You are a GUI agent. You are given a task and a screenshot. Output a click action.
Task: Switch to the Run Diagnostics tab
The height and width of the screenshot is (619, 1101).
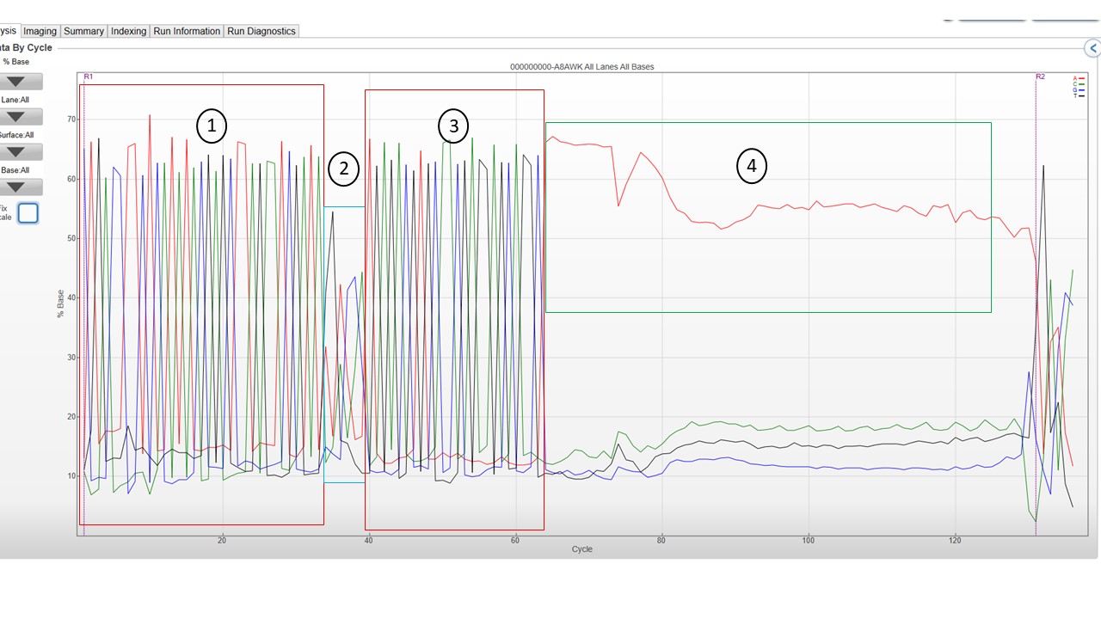(261, 31)
